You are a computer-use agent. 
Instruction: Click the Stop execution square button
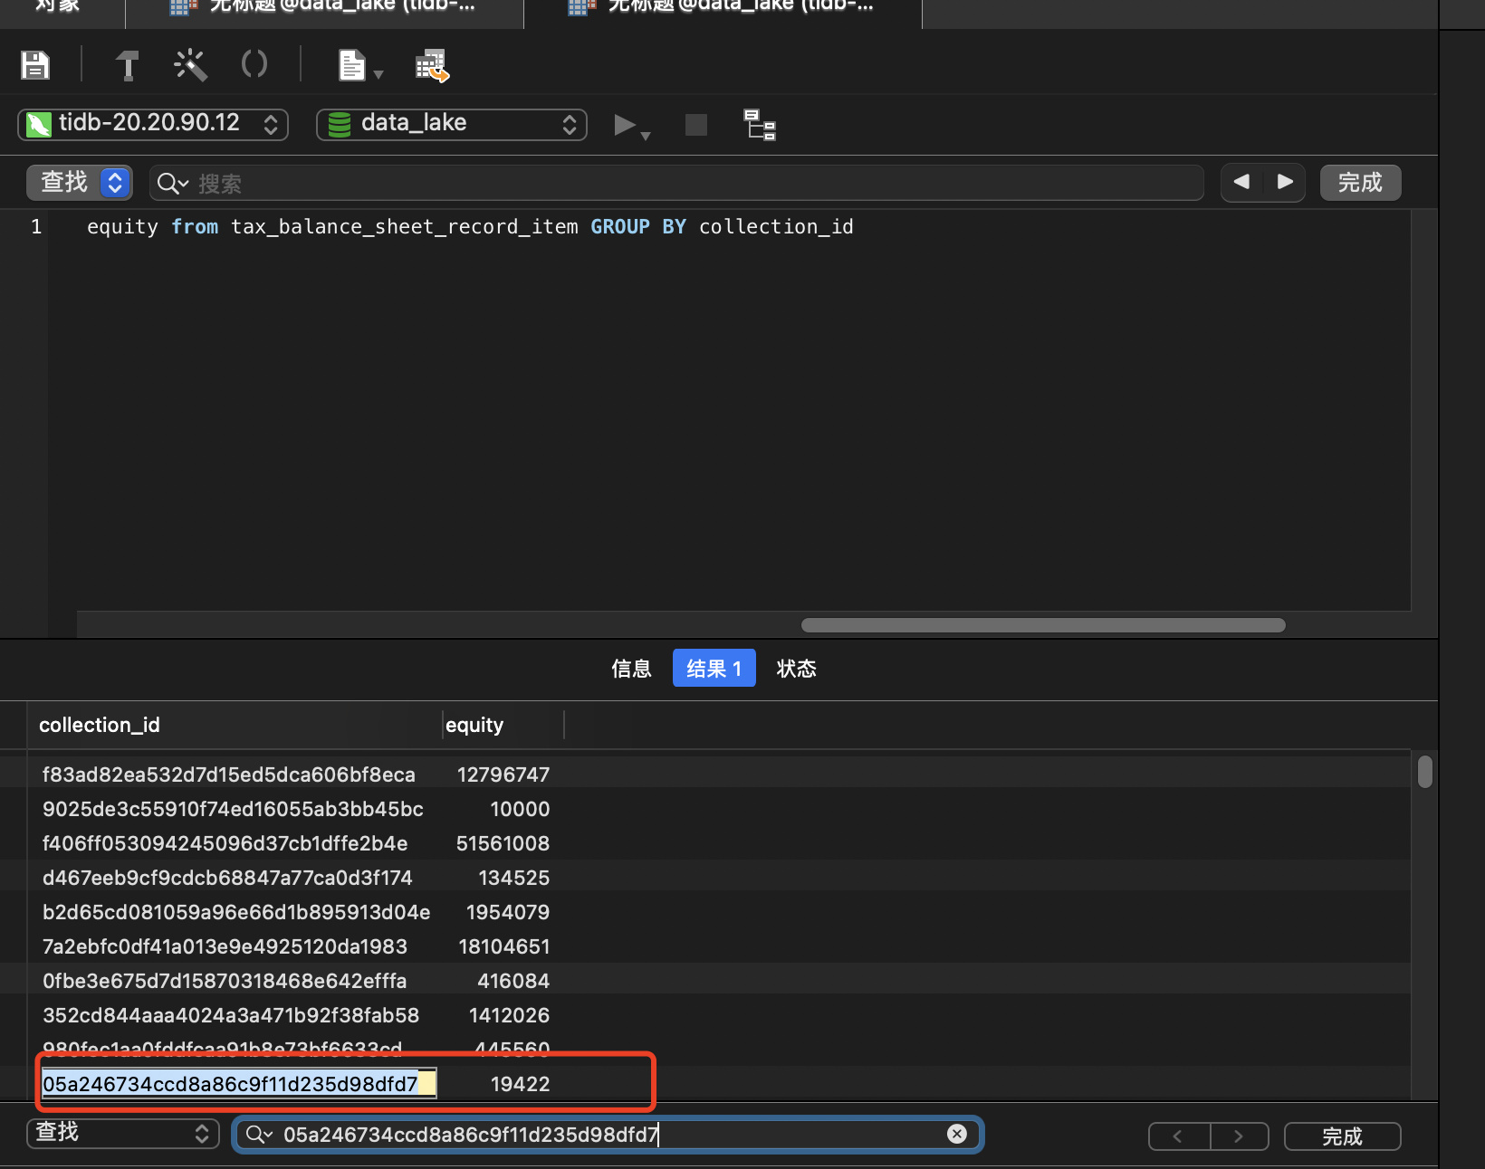tap(695, 125)
